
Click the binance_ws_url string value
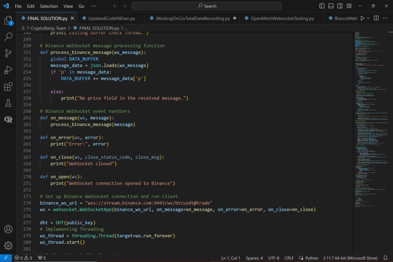[x=149, y=203]
